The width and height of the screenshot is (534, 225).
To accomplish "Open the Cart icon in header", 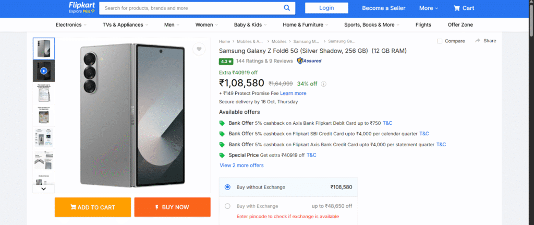I will (x=457, y=8).
